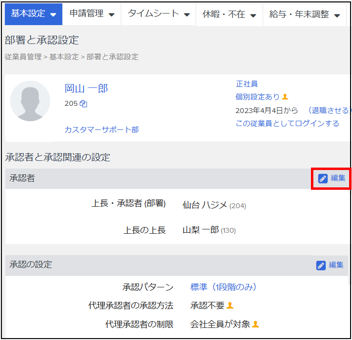Click the pencil edit icon in 承認の設定 header
Screen dimensions: 352x340
tap(321, 265)
